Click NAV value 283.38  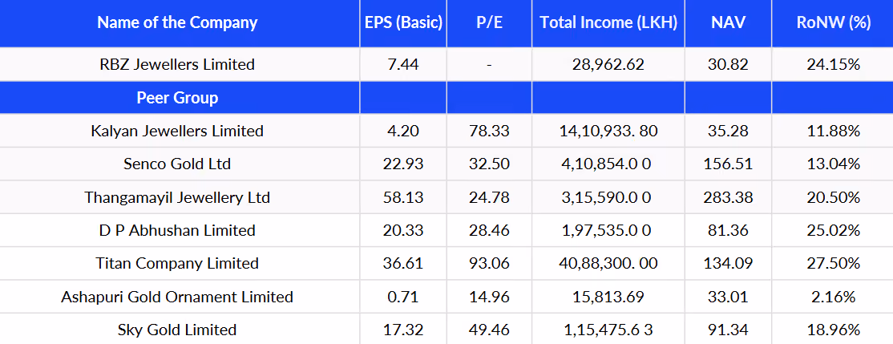tap(728, 197)
